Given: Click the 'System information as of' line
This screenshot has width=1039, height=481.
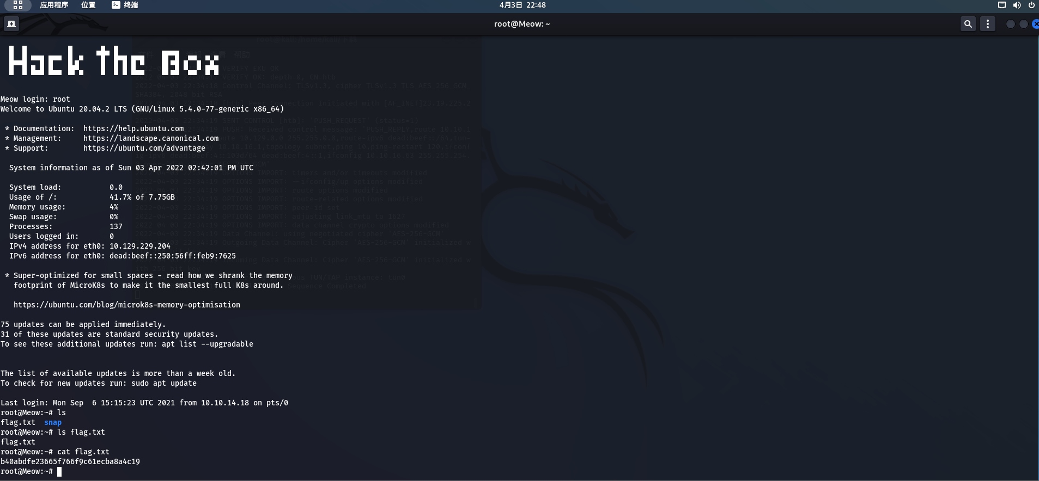Looking at the screenshot, I should (x=131, y=168).
